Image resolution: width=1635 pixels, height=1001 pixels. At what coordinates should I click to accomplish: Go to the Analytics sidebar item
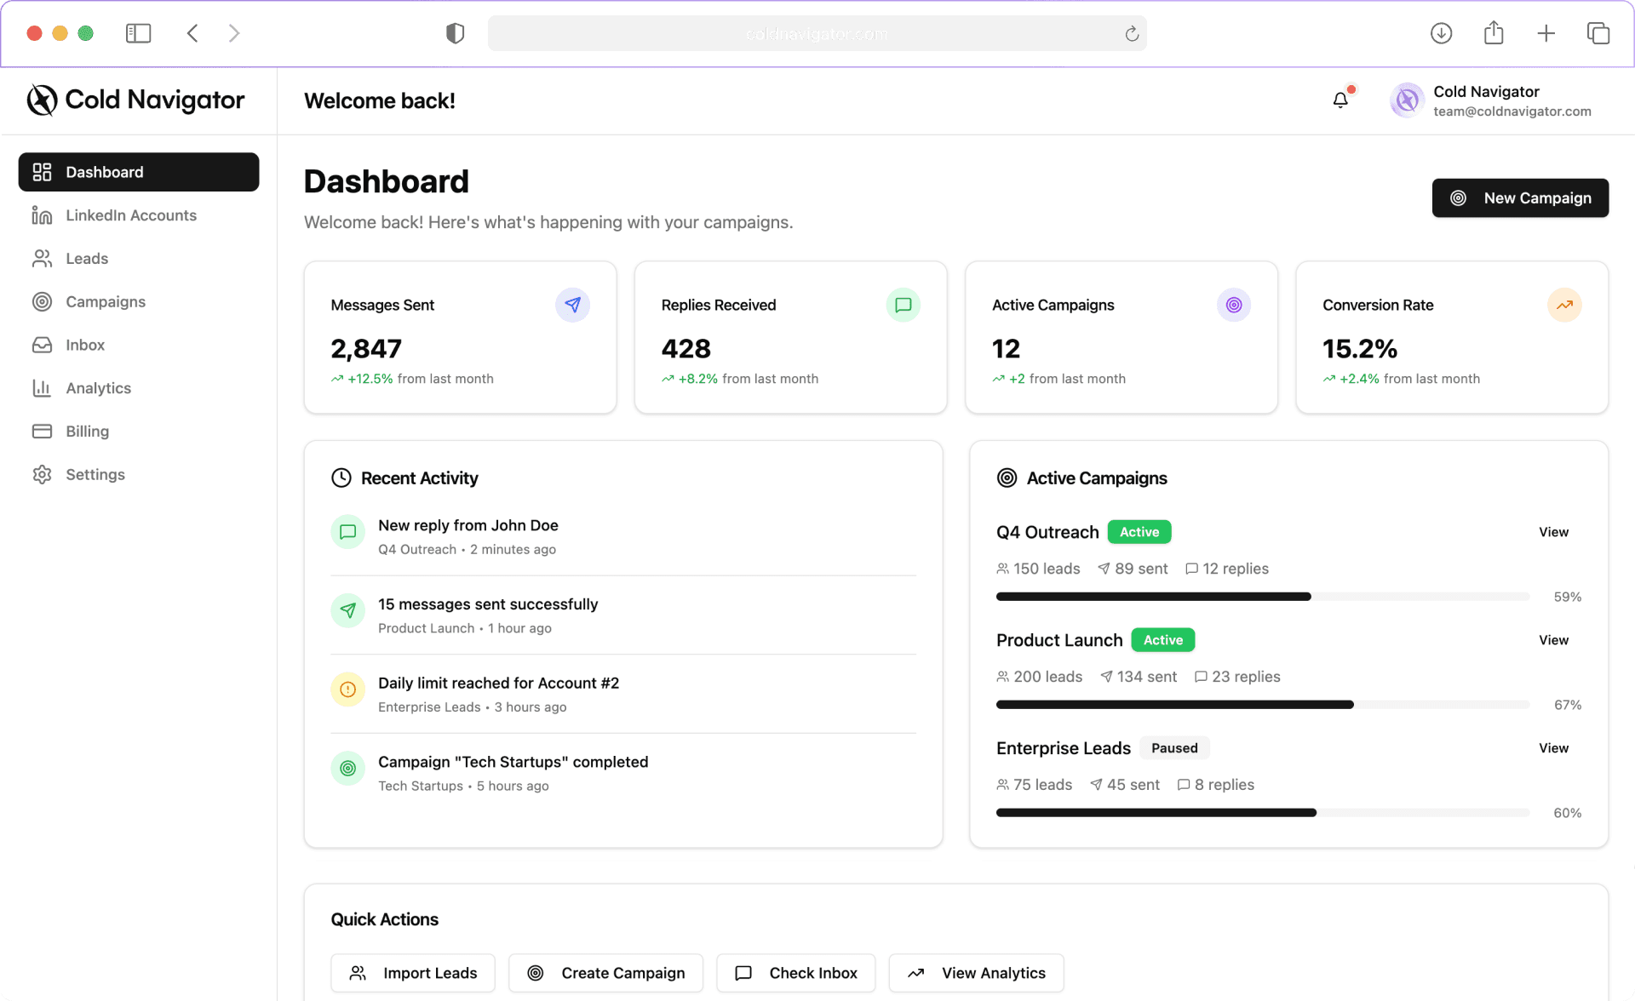coord(99,388)
